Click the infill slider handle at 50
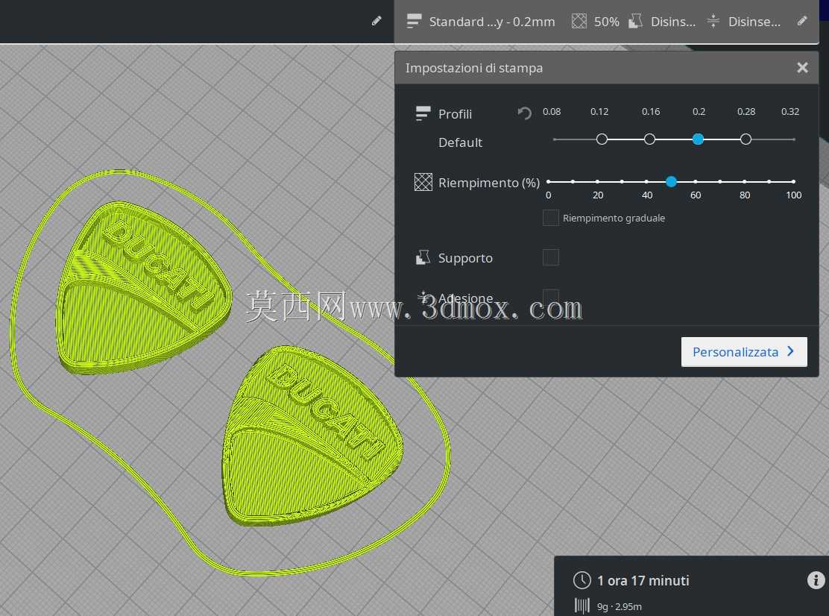Viewport: 829px width, 616px height. click(671, 181)
